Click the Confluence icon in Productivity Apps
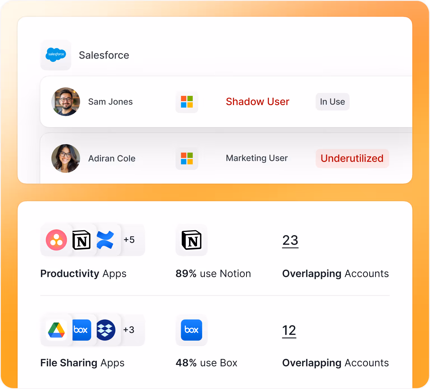 click(105, 240)
